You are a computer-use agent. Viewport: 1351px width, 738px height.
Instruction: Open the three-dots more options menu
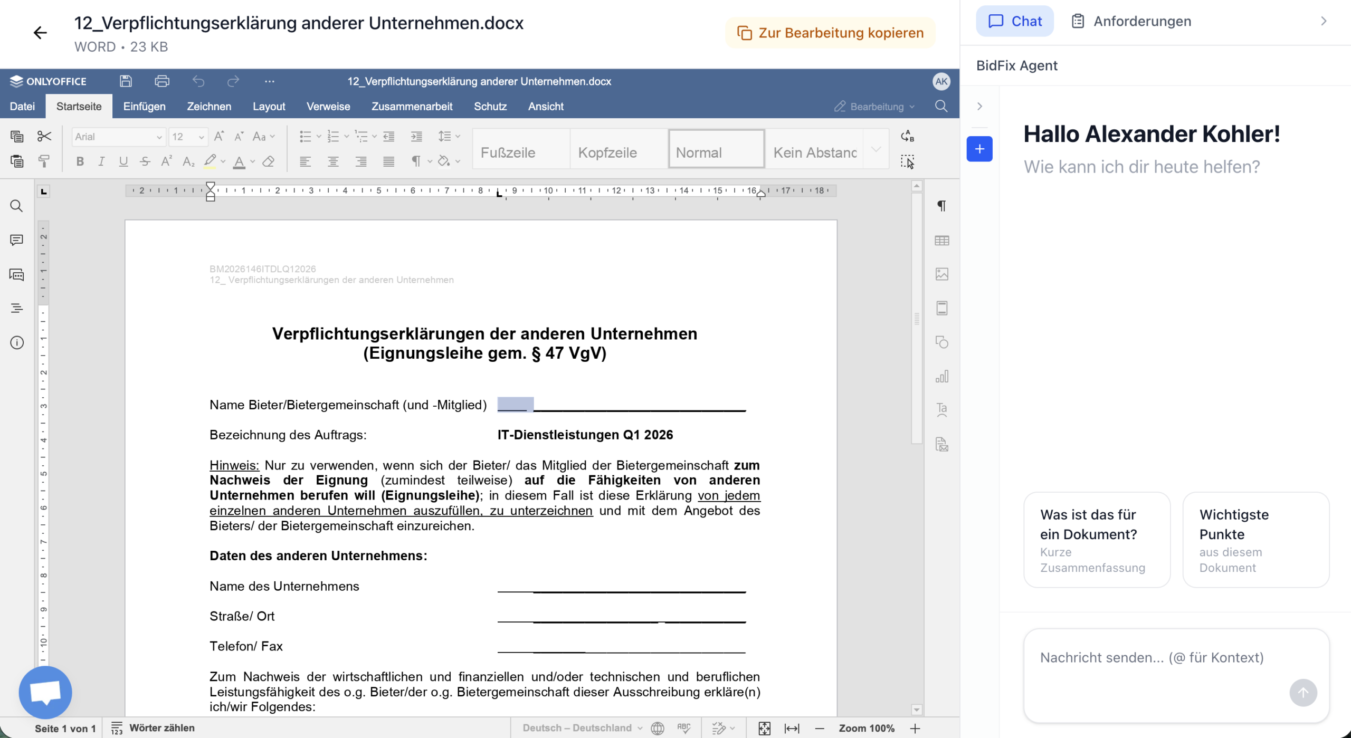pos(270,81)
